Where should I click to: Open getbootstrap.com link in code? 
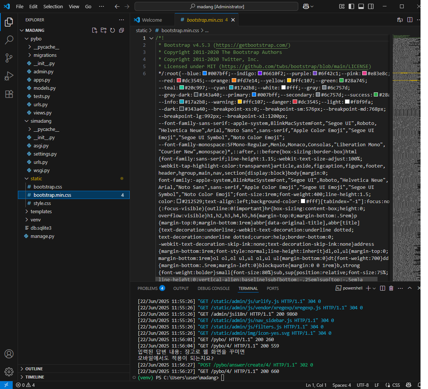click(x=252, y=45)
